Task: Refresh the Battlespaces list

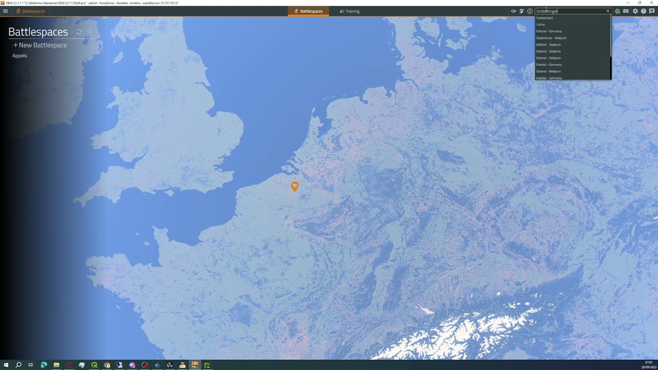Action: click(x=79, y=32)
